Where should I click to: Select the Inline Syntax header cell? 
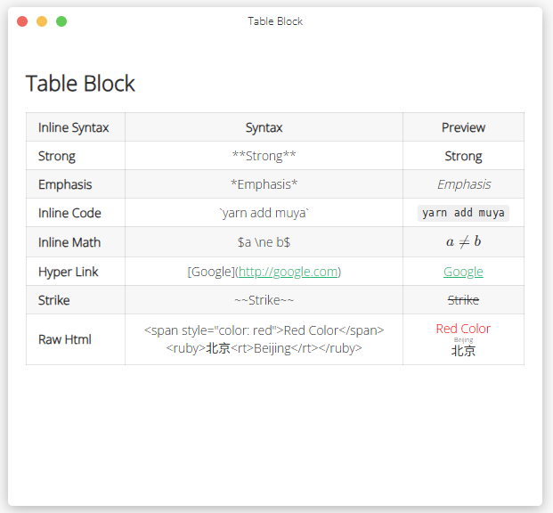click(76, 127)
